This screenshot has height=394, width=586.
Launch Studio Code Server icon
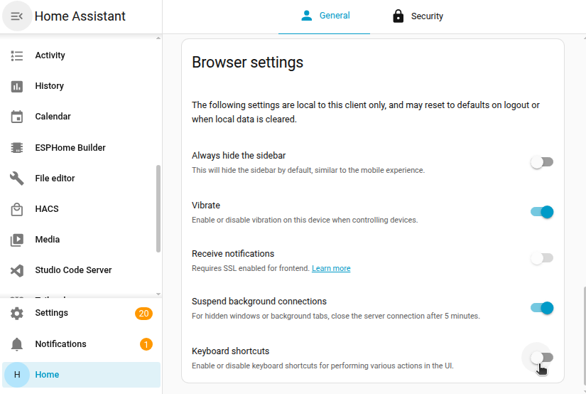coord(17,270)
